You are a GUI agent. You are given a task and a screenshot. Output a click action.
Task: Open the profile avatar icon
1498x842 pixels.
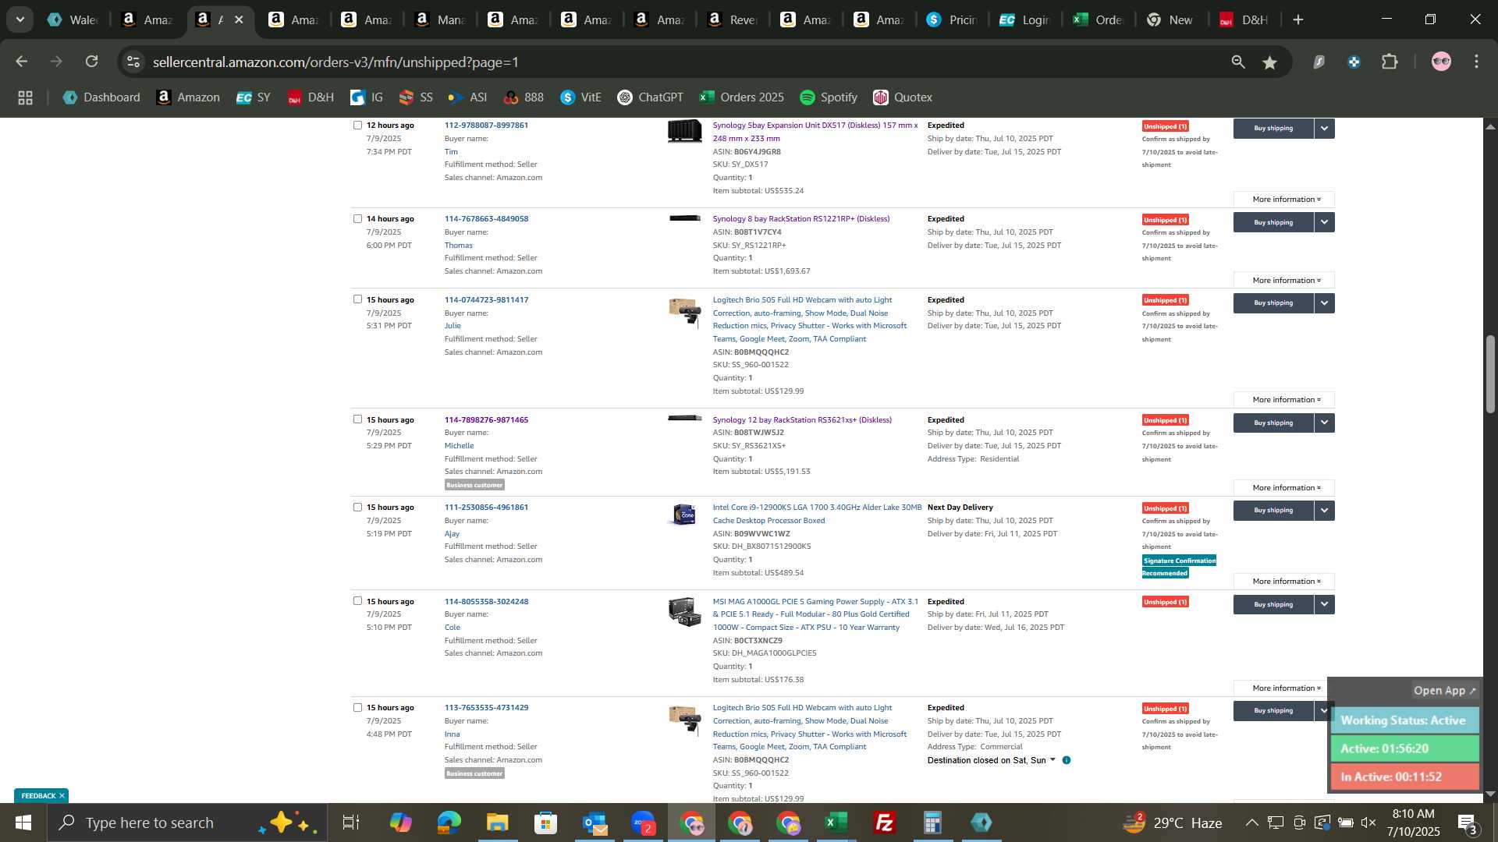click(1441, 62)
